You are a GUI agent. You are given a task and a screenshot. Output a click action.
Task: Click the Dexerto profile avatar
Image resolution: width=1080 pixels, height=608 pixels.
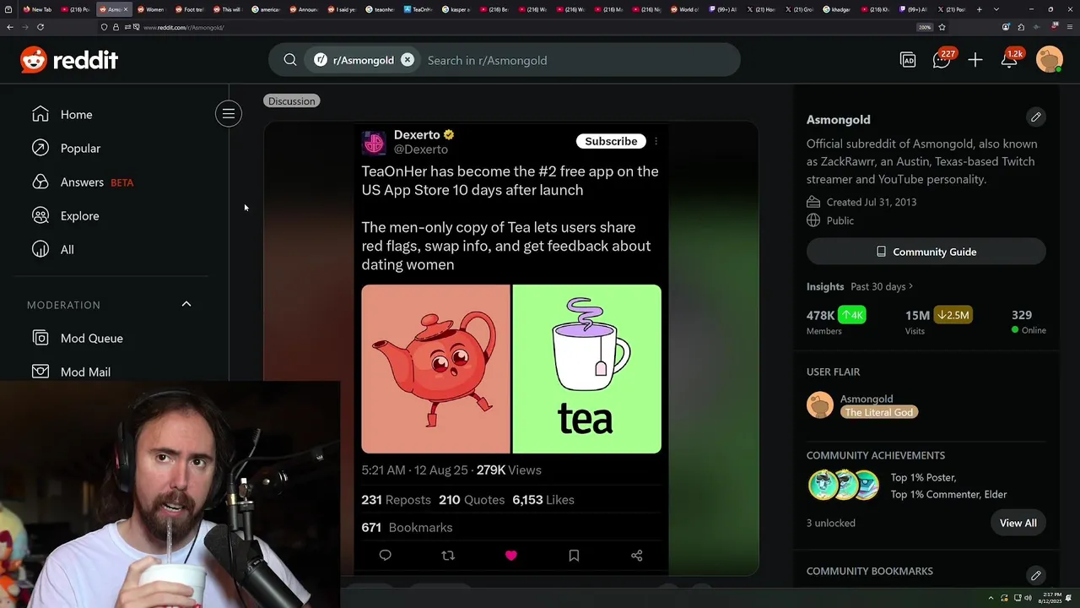[374, 142]
